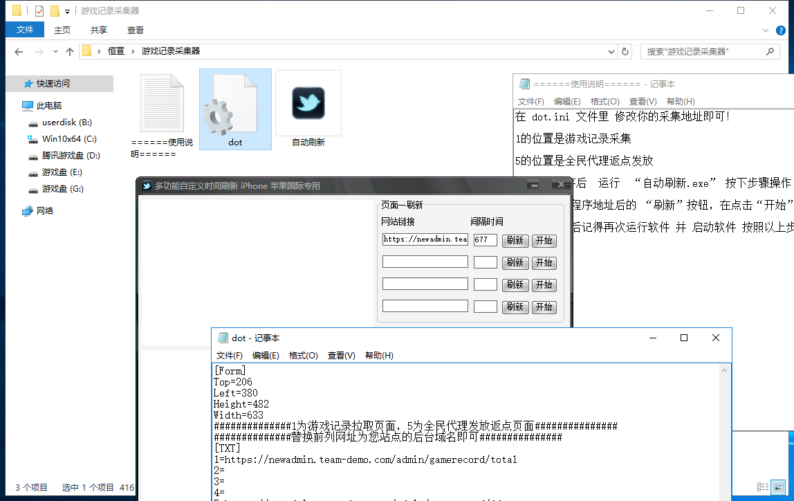Image resolution: width=794 pixels, height=501 pixels.
Task: Expand the navigation history dropdown beside forward arrow
Action: 55,51
